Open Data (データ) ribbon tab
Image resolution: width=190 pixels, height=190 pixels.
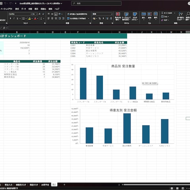(24, 9)
